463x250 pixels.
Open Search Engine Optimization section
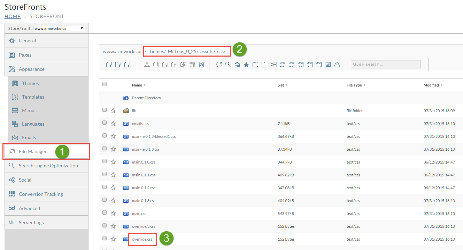point(46,166)
